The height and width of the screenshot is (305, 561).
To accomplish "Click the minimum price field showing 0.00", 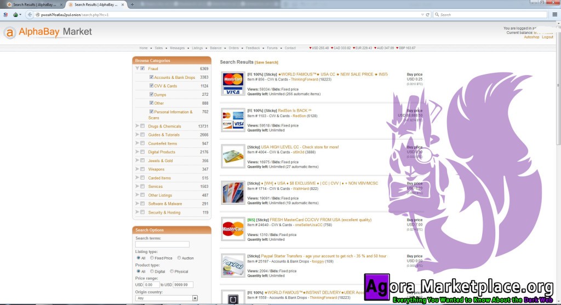I will pos(152,285).
